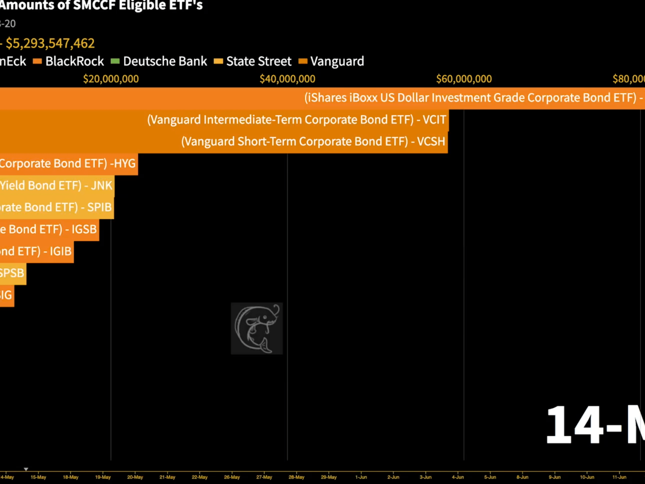Jump timeline to 21-May
Viewport: 645px width, 484px height.
pos(167,477)
